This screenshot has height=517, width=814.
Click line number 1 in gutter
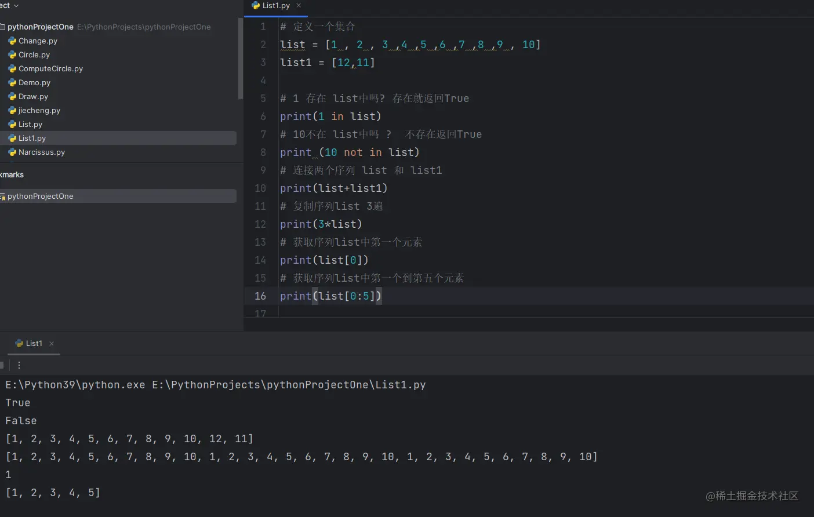point(263,27)
